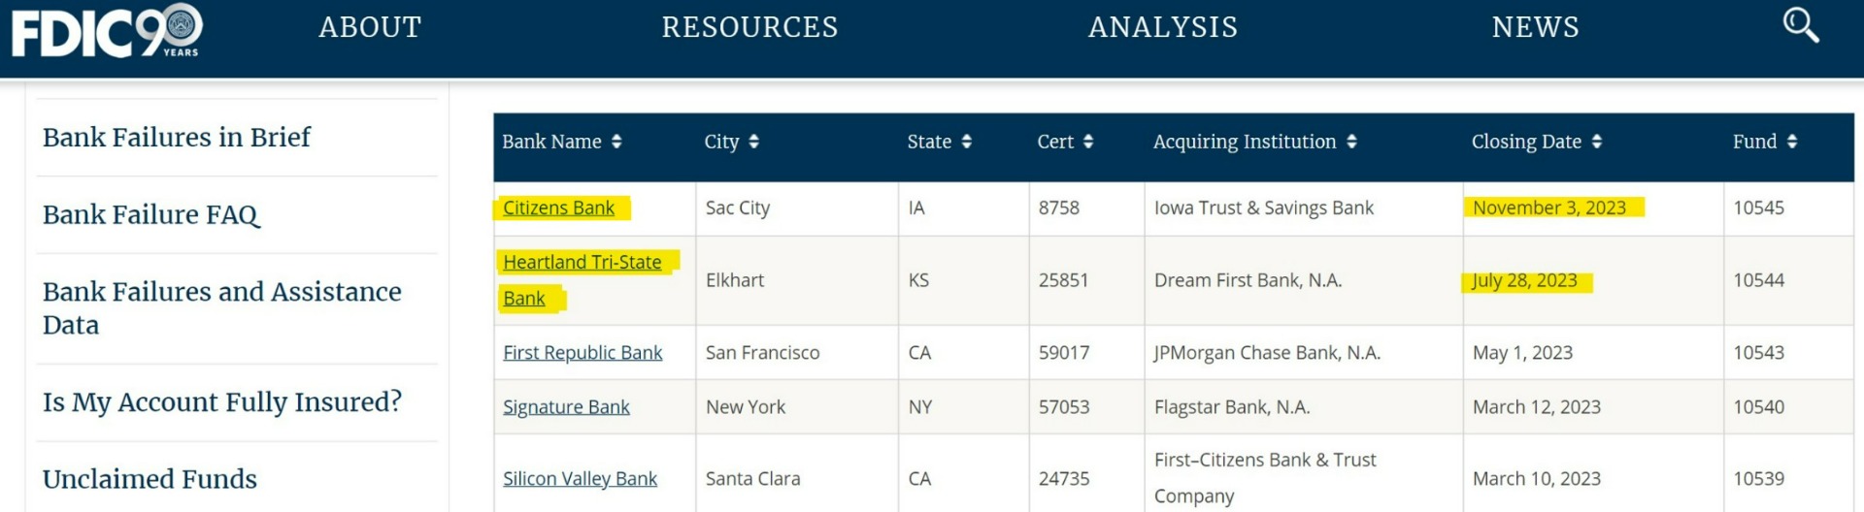Open the Citizens Bank link
1864x512 pixels.
(x=558, y=208)
